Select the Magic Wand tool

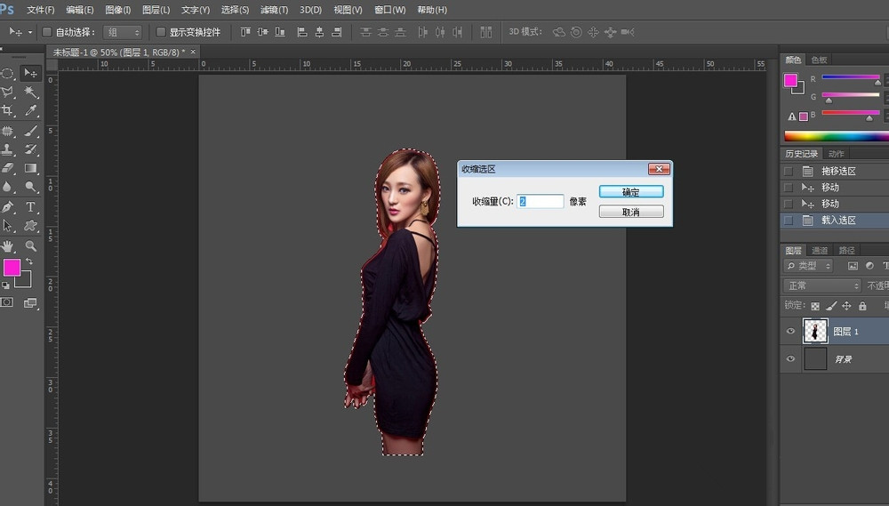tap(31, 92)
